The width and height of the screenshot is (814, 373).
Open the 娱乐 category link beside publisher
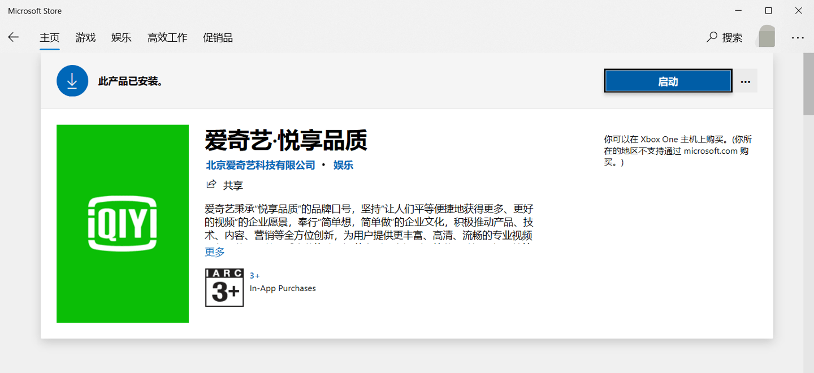point(344,165)
